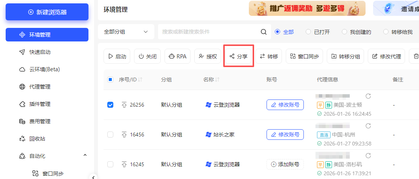
Task: Click the 备注 column header
Action: point(398,80)
